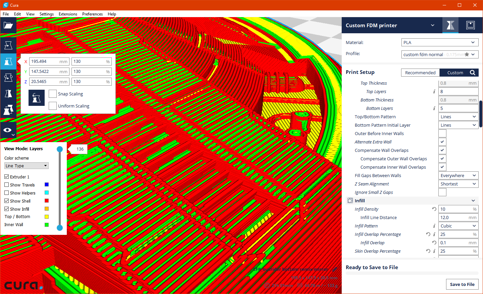Viewport: 483px width, 294px height.
Task: Open the Infill Pattern Cubic dropdown
Action: click(458, 226)
